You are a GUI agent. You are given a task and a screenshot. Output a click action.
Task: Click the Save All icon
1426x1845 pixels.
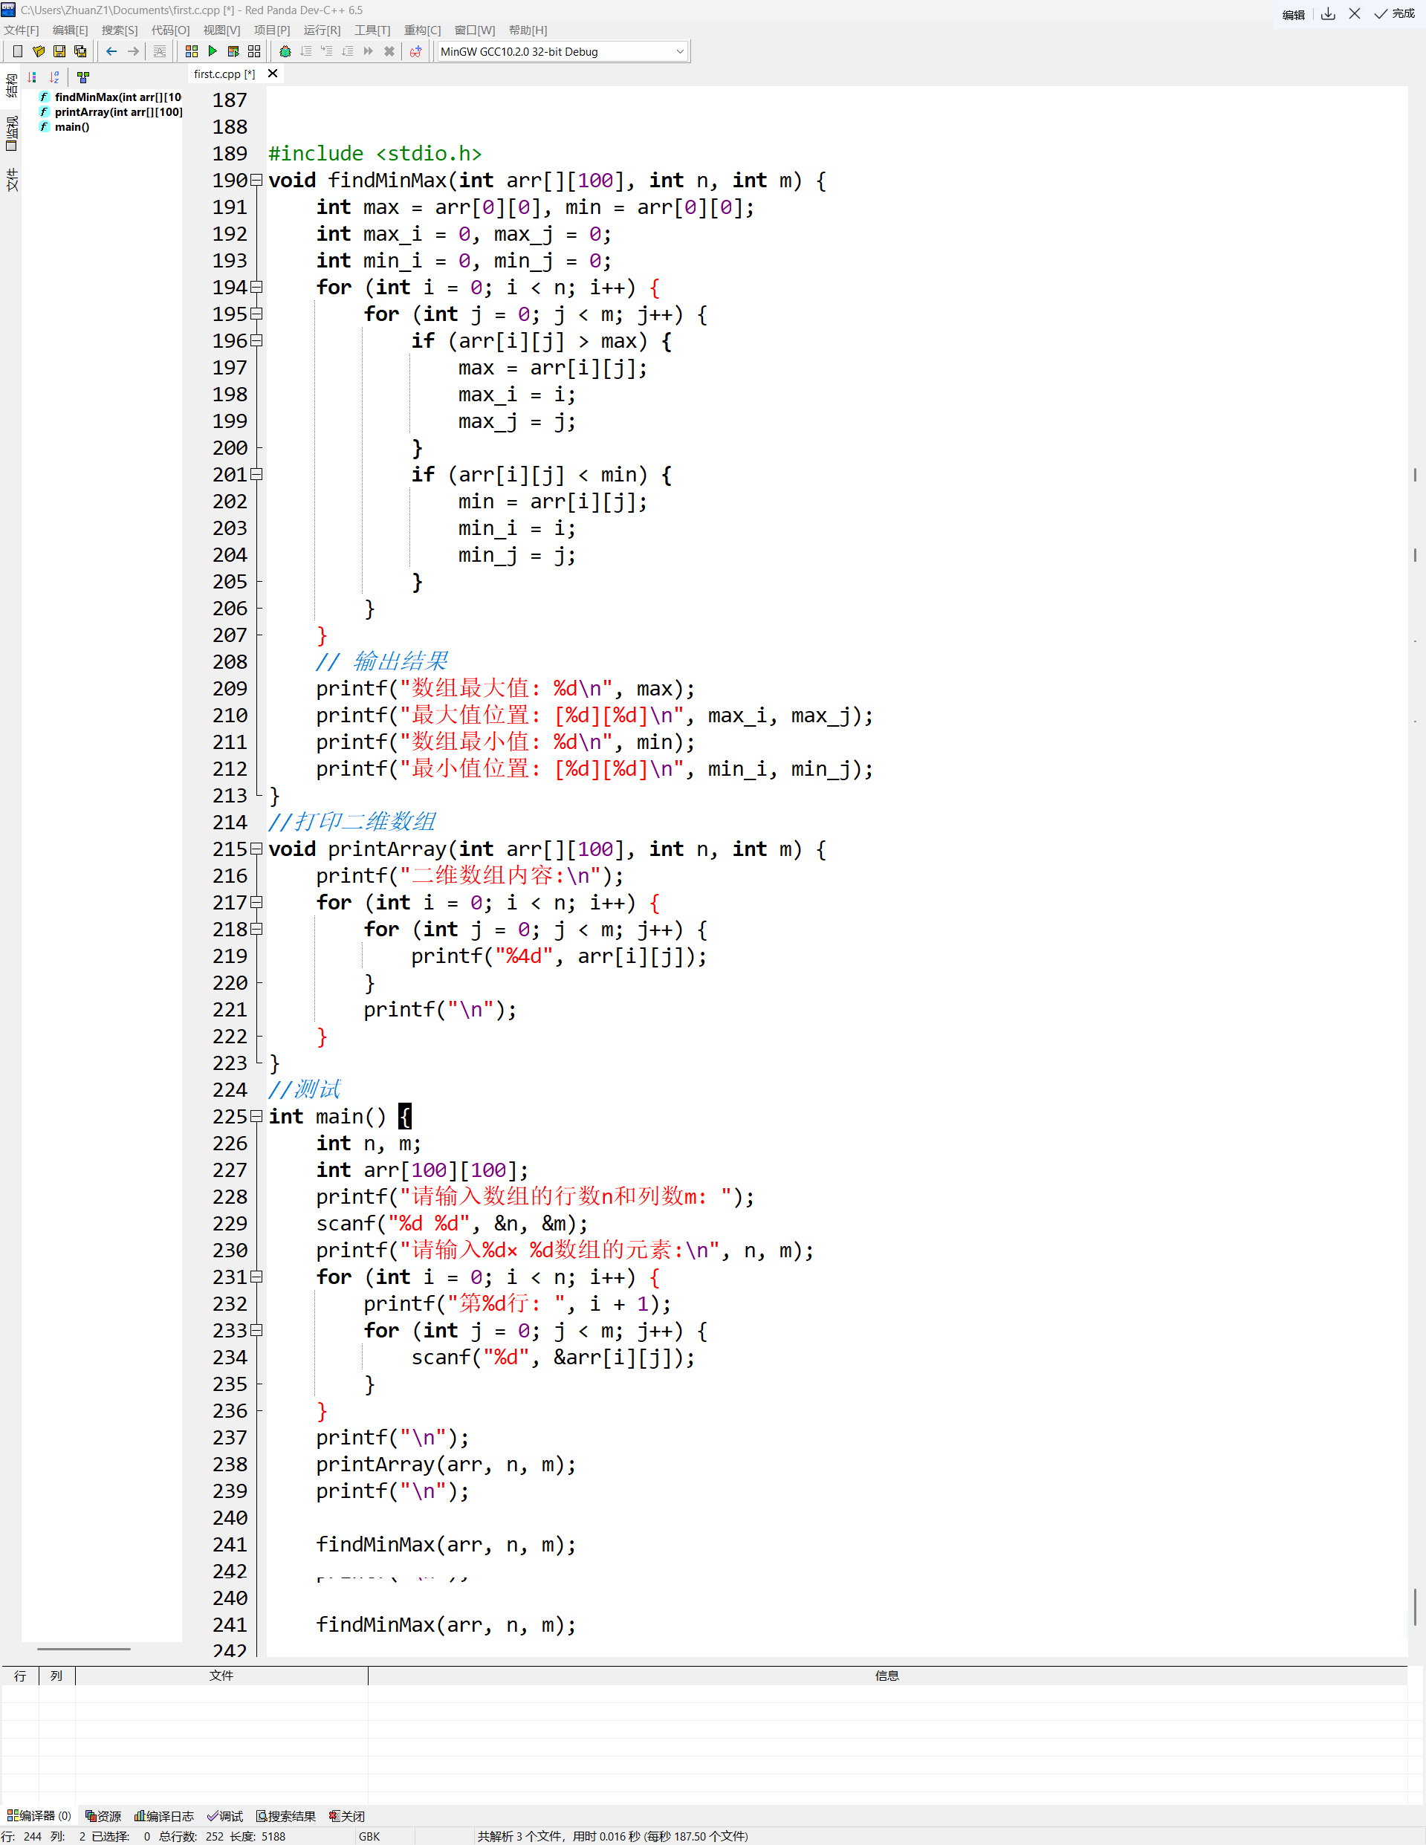click(x=81, y=51)
